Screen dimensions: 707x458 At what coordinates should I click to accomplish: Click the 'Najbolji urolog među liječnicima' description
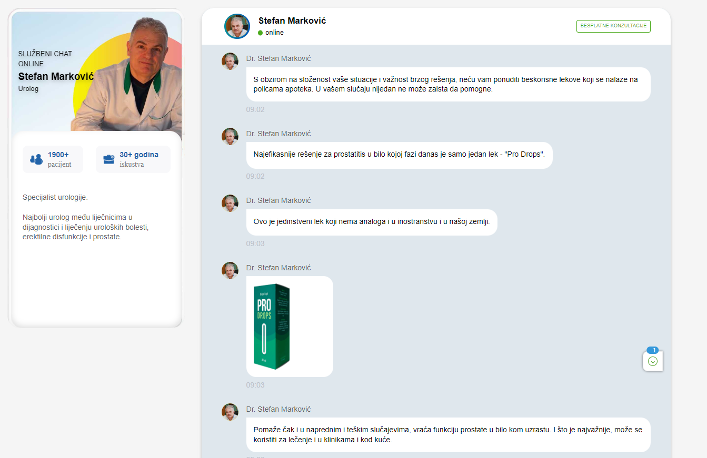click(x=86, y=227)
